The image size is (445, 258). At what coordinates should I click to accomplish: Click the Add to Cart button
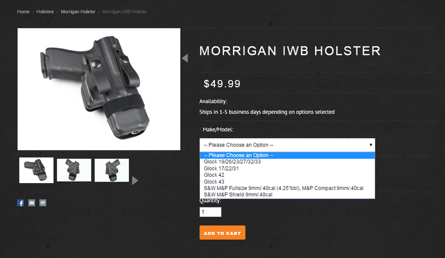pyautogui.click(x=222, y=233)
